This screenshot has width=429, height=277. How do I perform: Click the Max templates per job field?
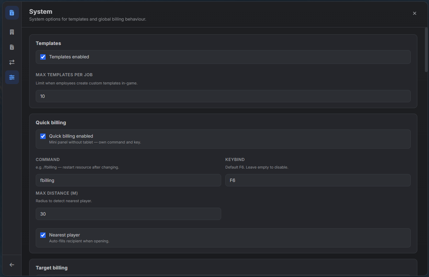coord(223,96)
